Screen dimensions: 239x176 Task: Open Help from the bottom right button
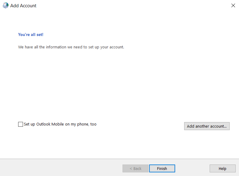pos(222,168)
